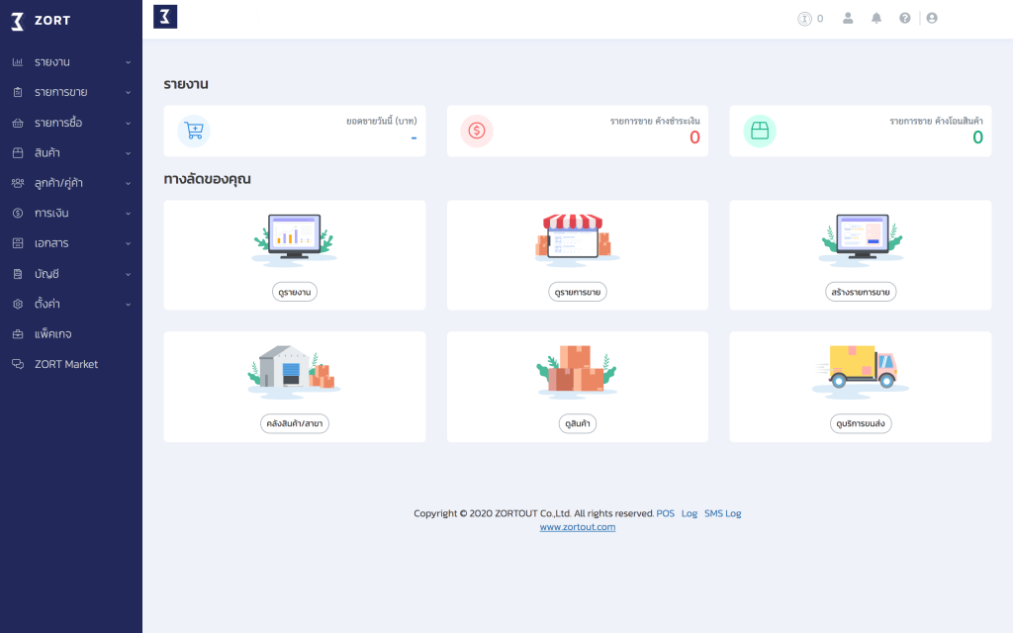Click the green pending transfer box icon

point(760,131)
